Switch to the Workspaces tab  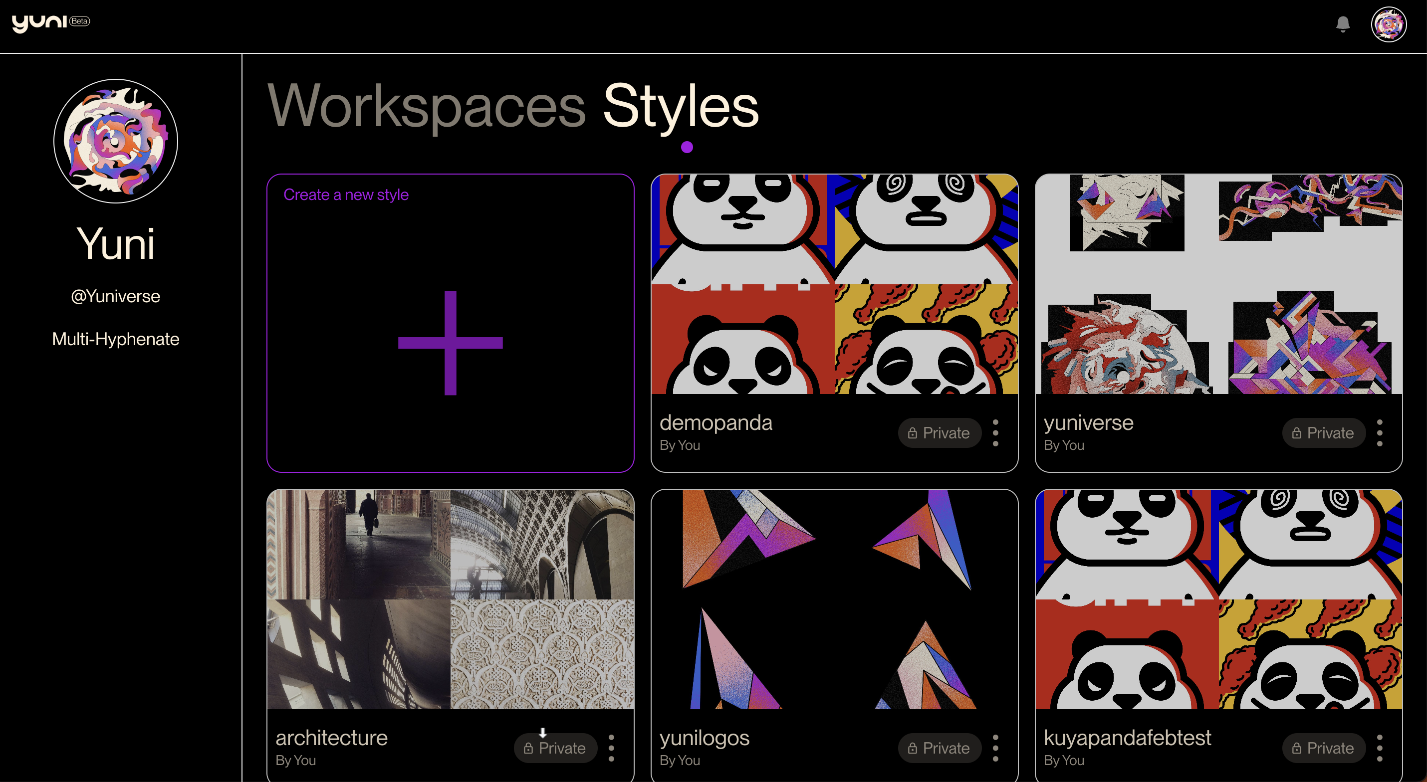[426, 105]
